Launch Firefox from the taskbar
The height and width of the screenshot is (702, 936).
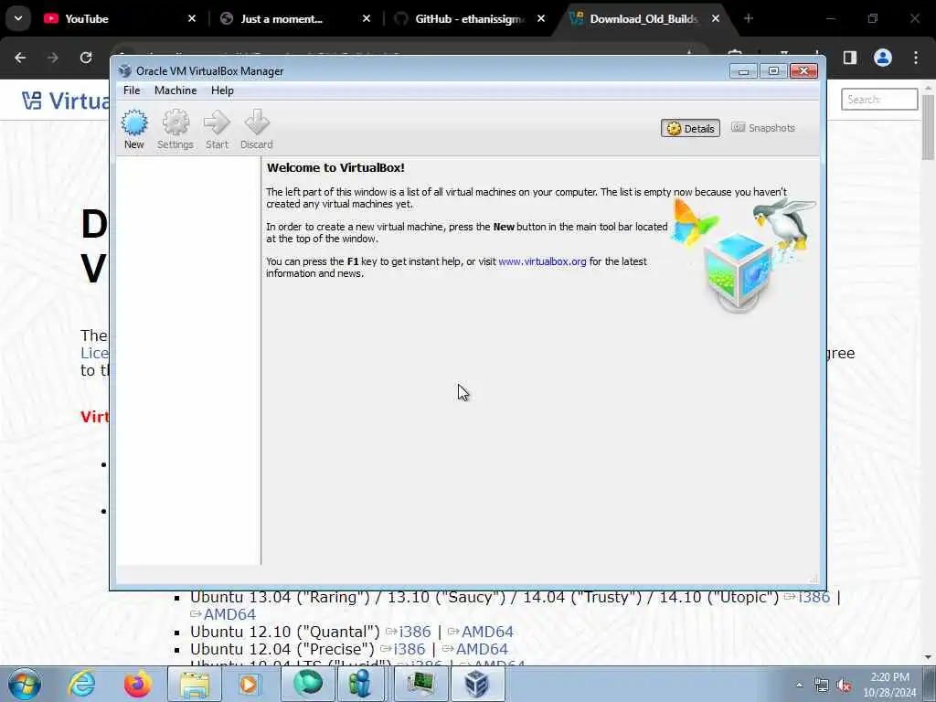pos(137,684)
